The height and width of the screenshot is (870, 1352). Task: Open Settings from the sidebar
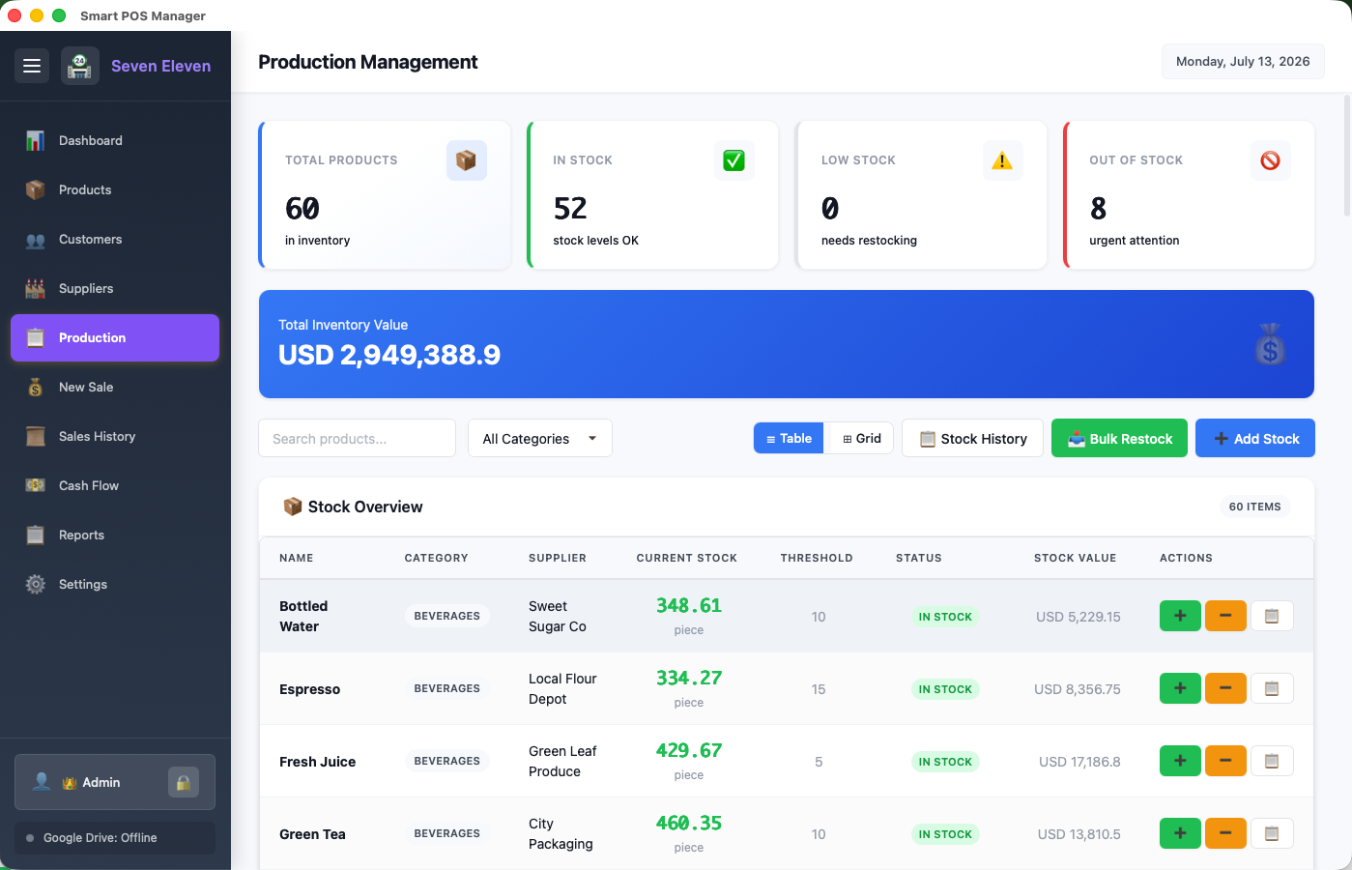(x=115, y=584)
